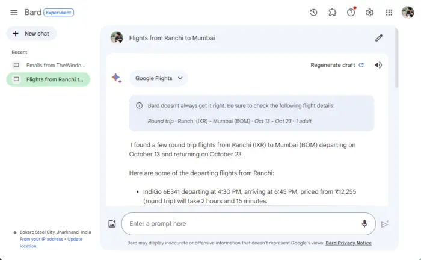
Task: Open the Bard Privacy Notice link
Action: point(348,243)
